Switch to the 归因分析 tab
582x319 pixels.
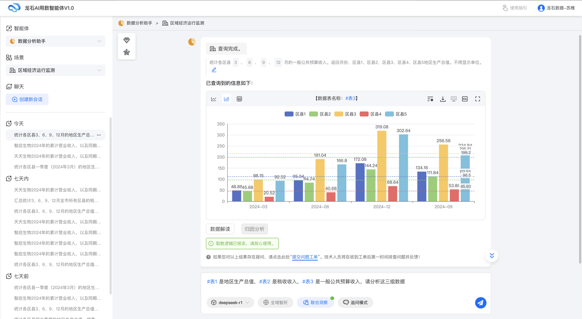coord(254,229)
